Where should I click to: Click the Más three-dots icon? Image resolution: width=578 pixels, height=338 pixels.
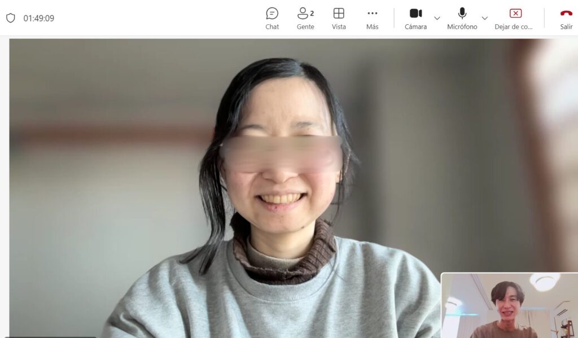[x=372, y=14]
